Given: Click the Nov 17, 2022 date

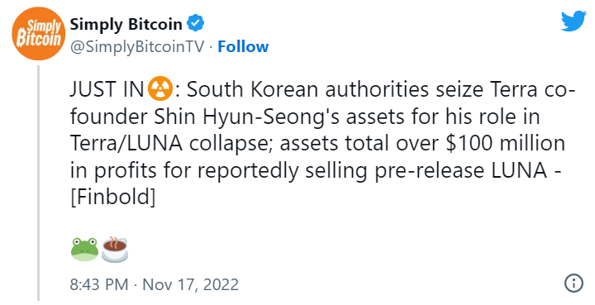Looking at the screenshot, I should (191, 284).
